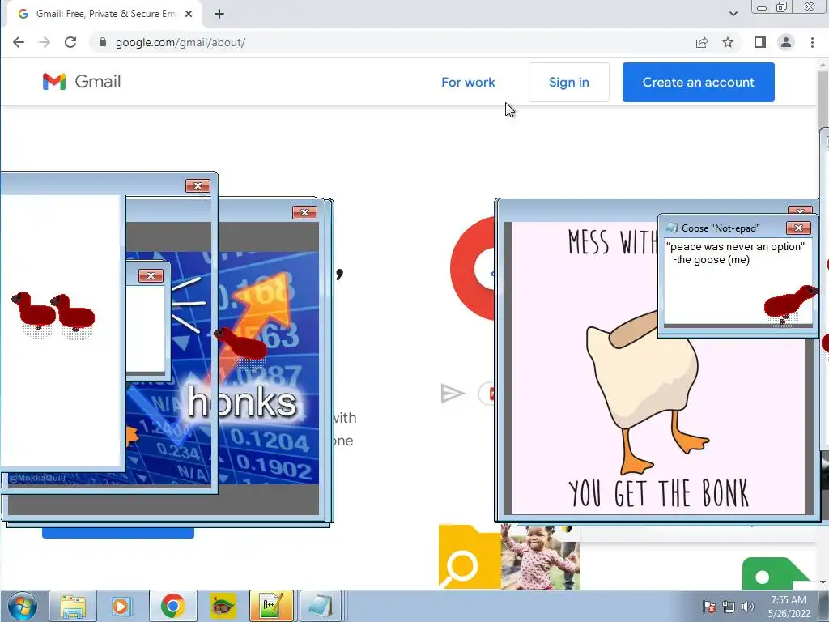This screenshot has height=622, width=829.
Task: Close the small nested popup window
Action: click(151, 275)
